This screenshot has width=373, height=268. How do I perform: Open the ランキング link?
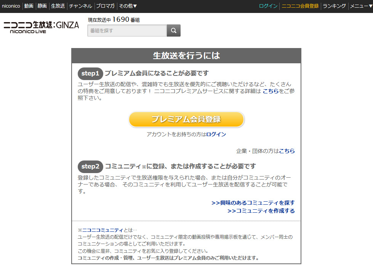[334, 6]
